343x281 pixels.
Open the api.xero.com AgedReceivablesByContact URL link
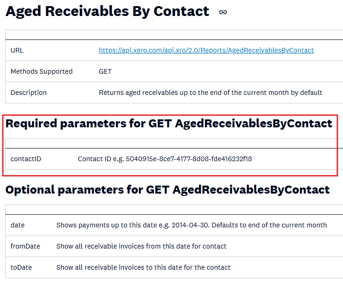click(206, 50)
